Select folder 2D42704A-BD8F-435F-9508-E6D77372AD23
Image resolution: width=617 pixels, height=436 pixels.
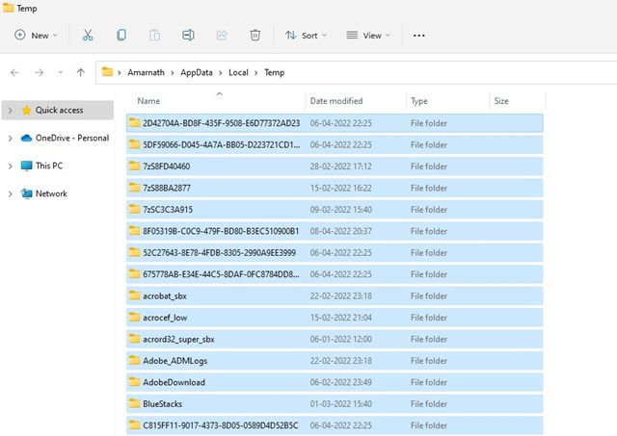click(x=335, y=123)
